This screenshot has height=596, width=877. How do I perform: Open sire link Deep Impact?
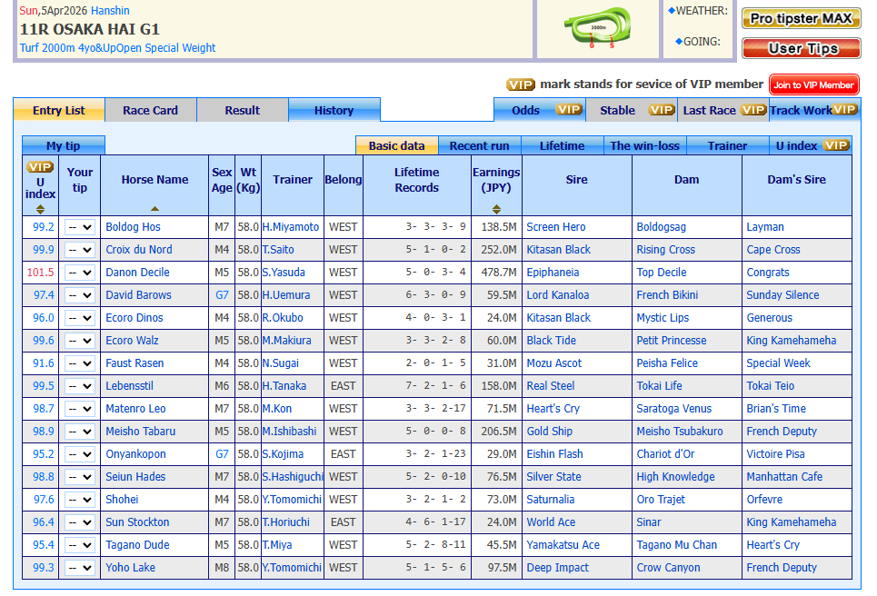click(558, 568)
